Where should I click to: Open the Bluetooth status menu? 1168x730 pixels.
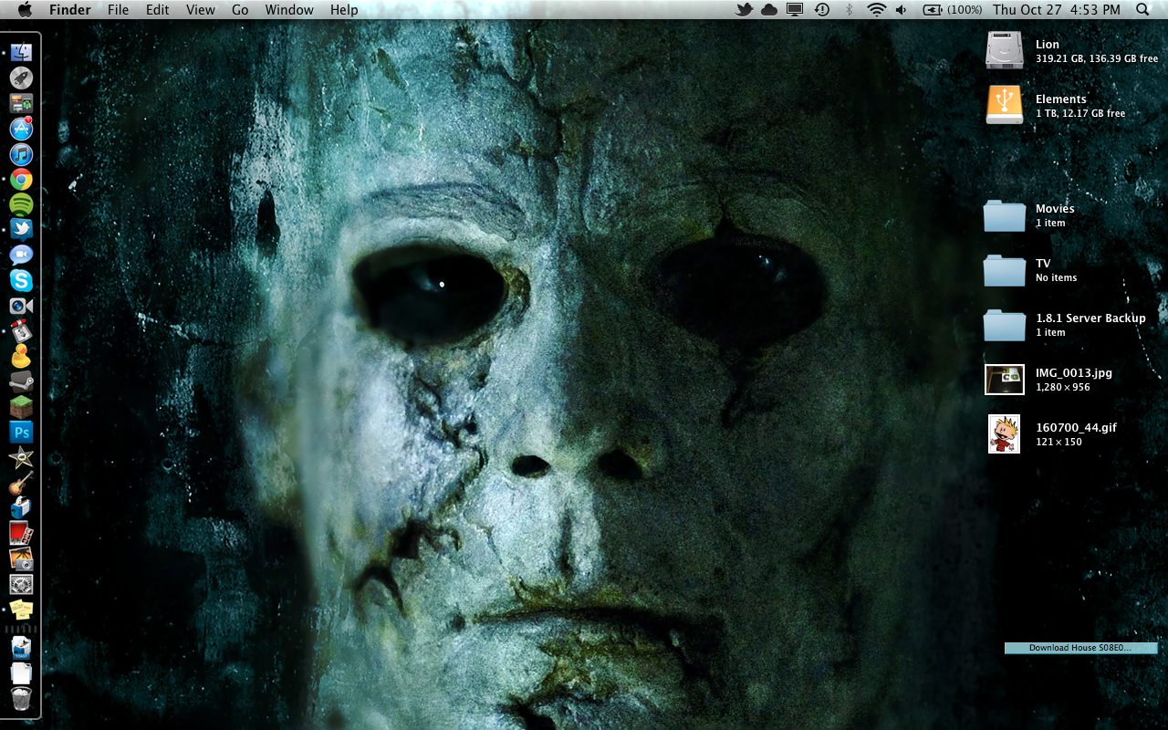click(x=849, y=10)
